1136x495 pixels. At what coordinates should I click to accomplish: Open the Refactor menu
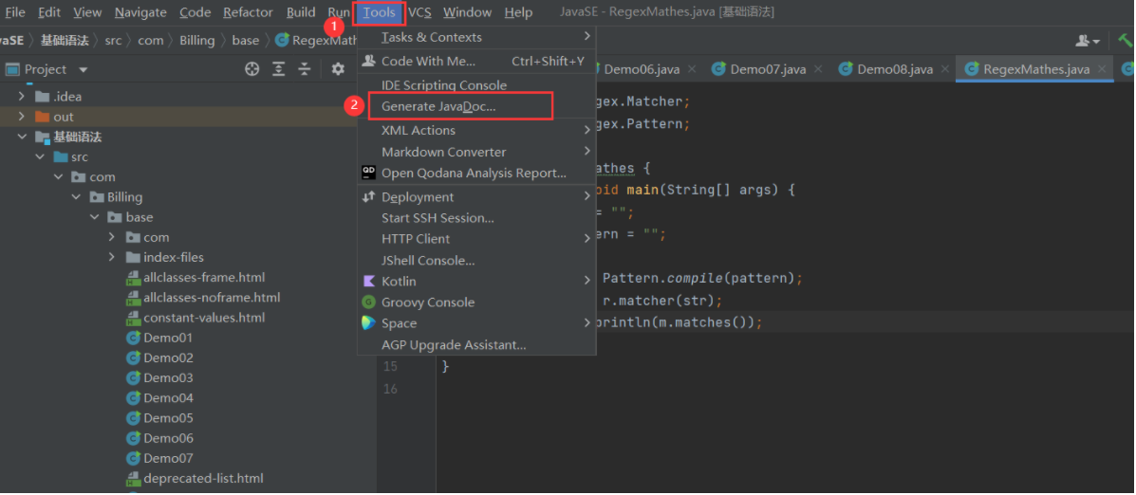249,12
